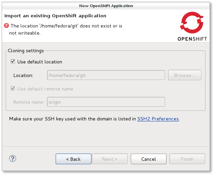Uncheck the Use default location checkbox
The width and height of the screenshot is (213, 174).
[13, 62]
